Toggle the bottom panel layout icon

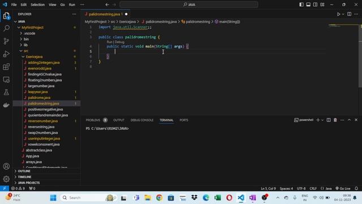308,5
